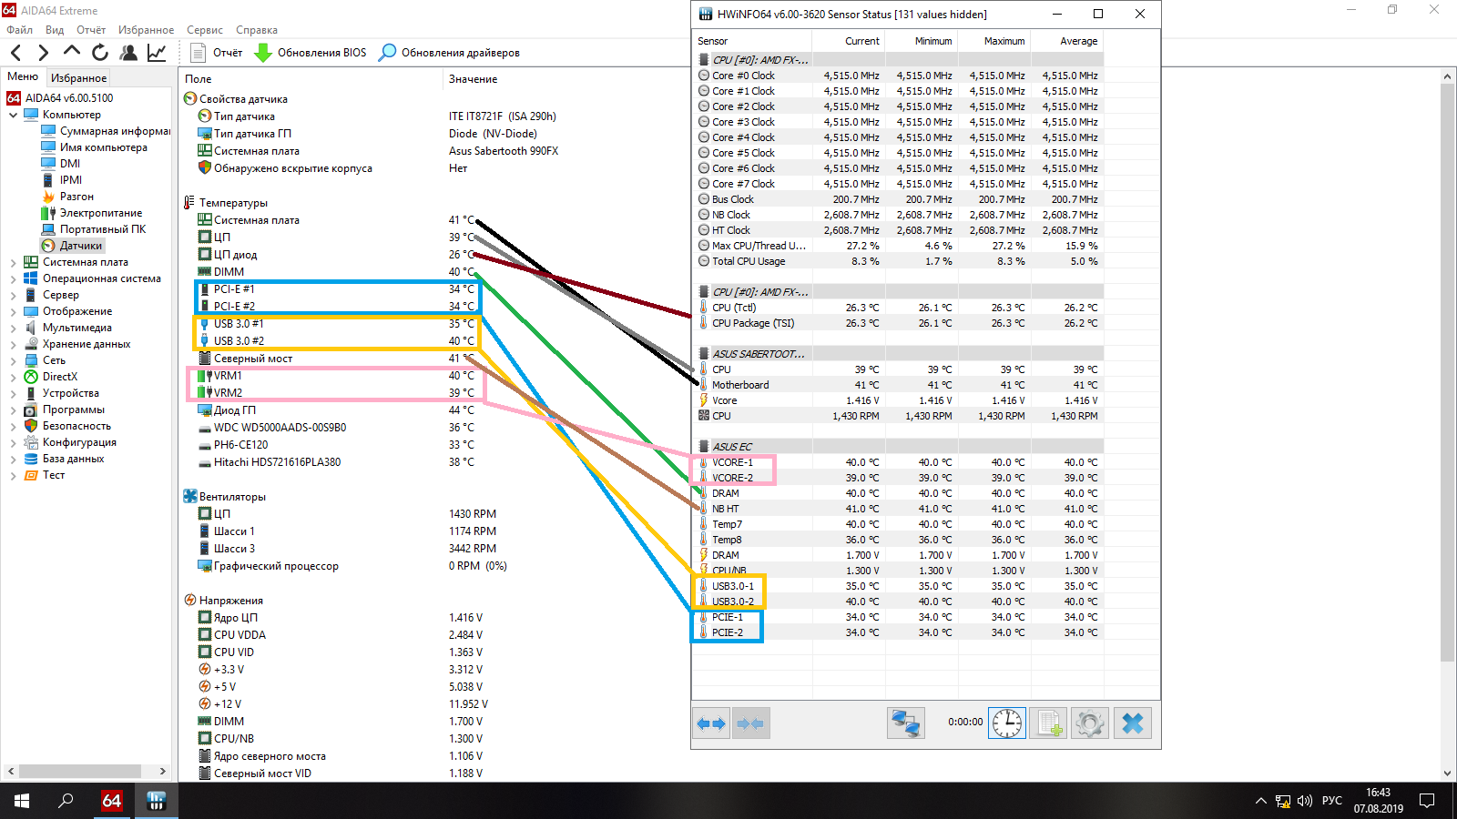The width and height of the screenshot is (1457, 819).
Task: Open Windows taskbar search
Action: [66, 801]
